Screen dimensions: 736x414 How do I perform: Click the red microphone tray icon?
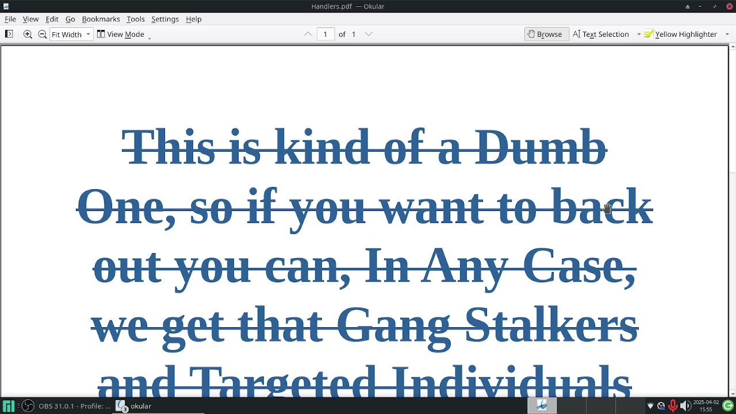coord(673,406)
